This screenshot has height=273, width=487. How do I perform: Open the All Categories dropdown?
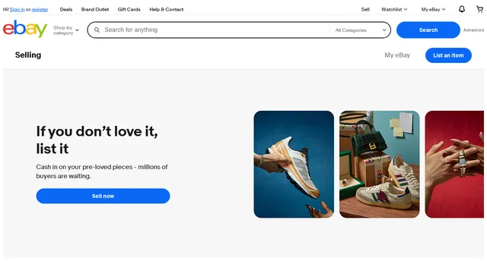click(360, 30)
